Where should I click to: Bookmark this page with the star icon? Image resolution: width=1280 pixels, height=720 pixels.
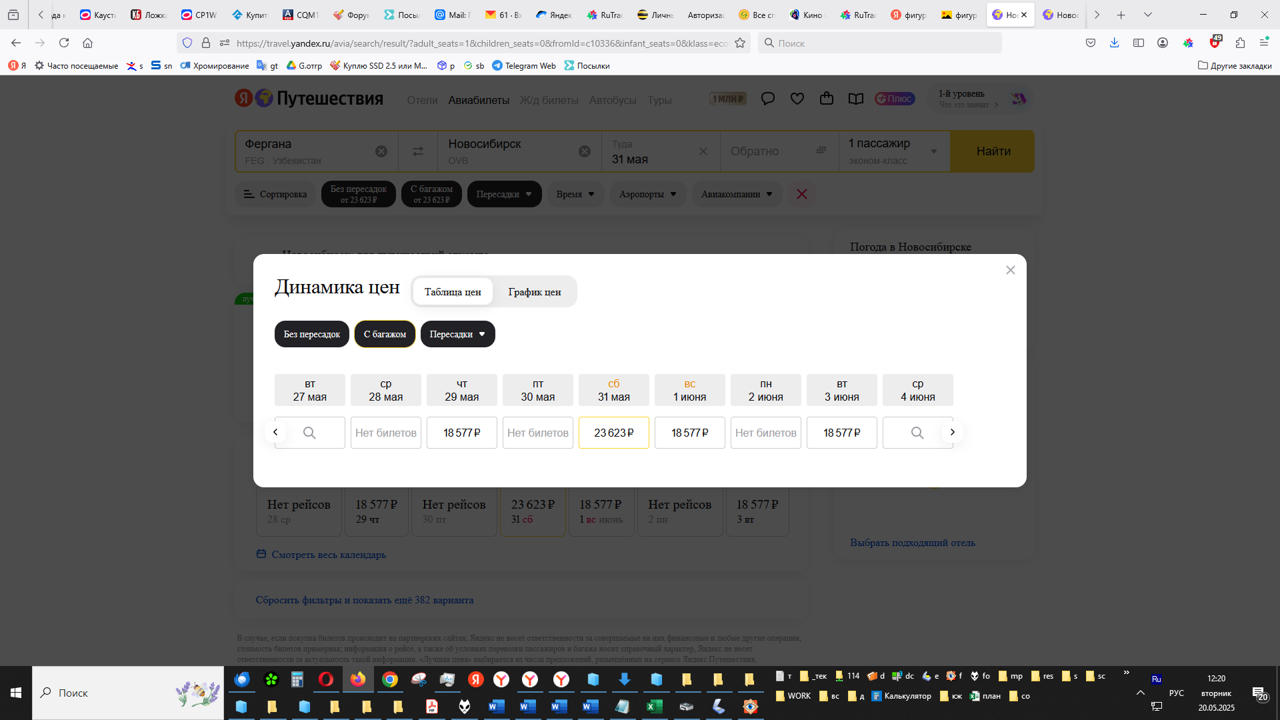[739, 43]
